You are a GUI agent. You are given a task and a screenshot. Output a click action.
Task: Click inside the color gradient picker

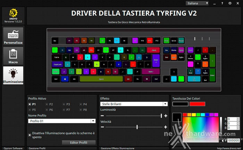[x=201, y=129]
